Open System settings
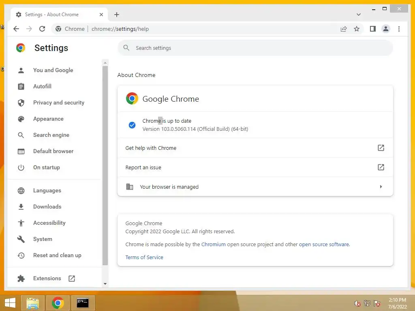 43,239
